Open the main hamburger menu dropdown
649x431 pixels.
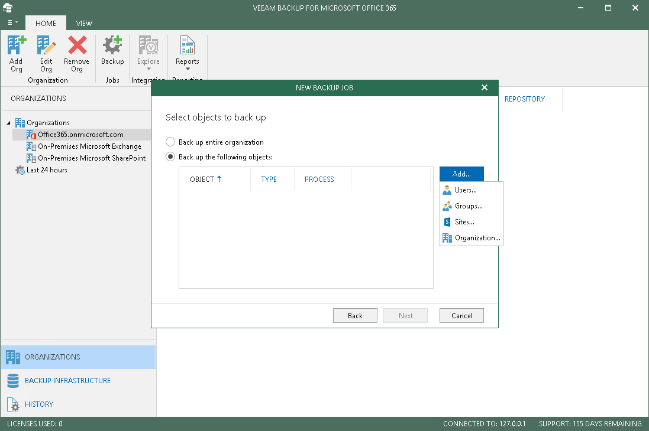pyautogui.click(x=12, y=22)
